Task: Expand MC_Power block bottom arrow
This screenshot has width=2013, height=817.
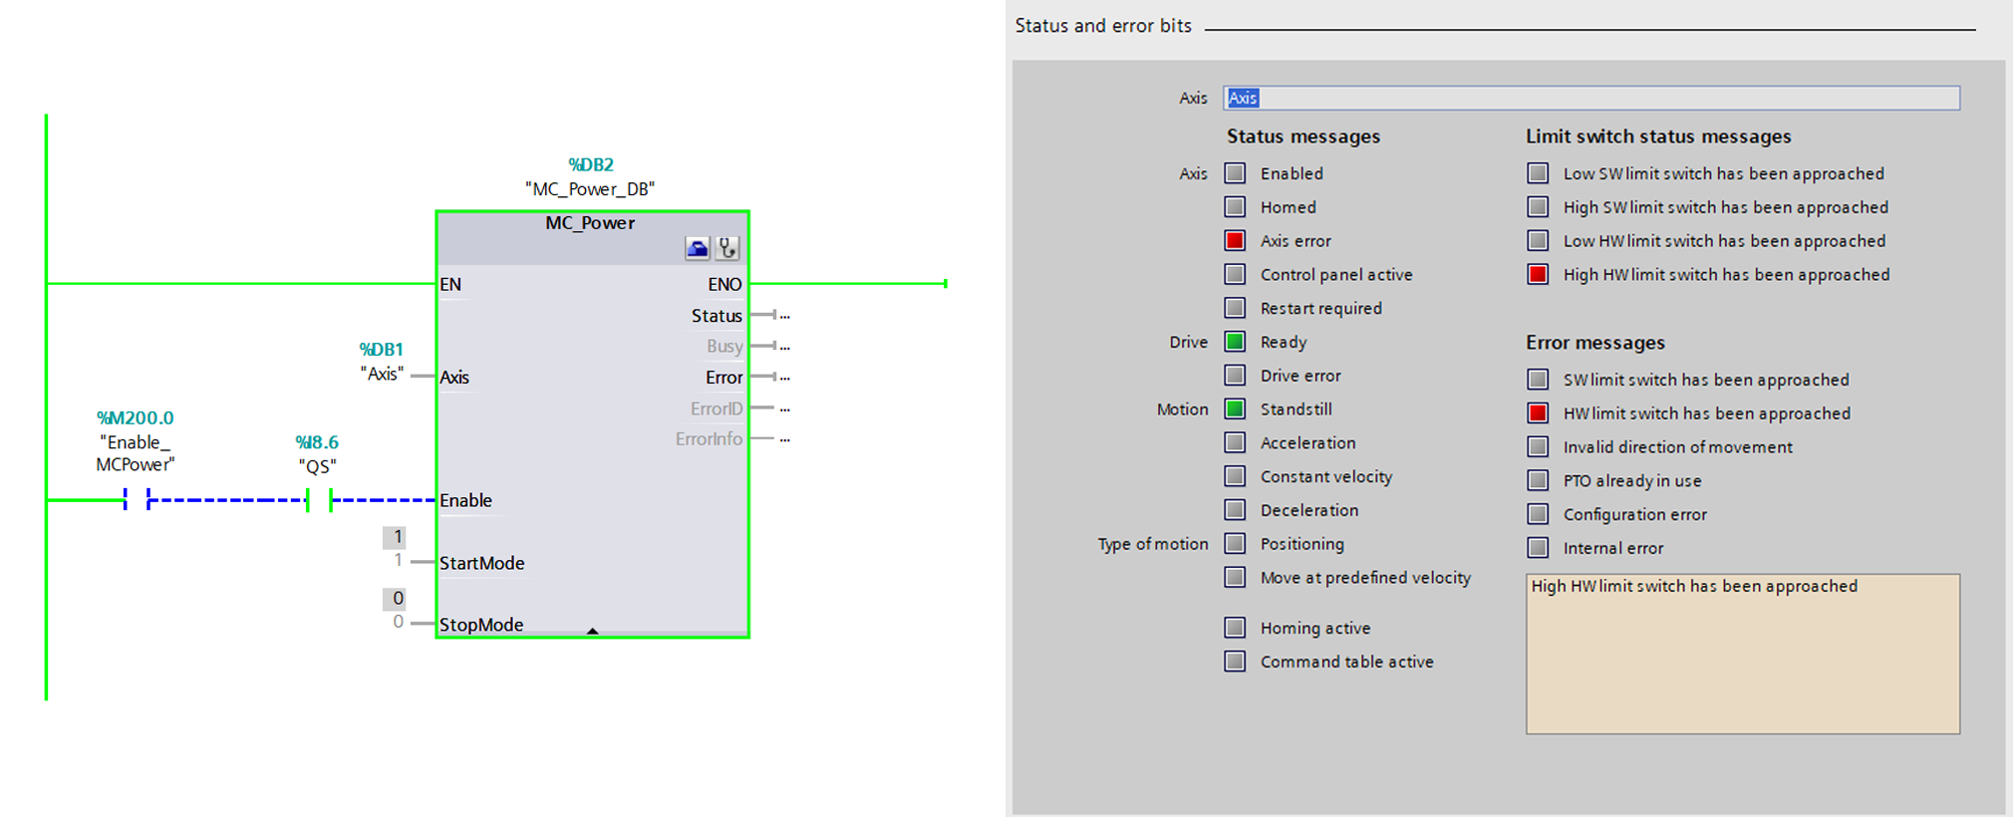Action: (x=593, y=631)
